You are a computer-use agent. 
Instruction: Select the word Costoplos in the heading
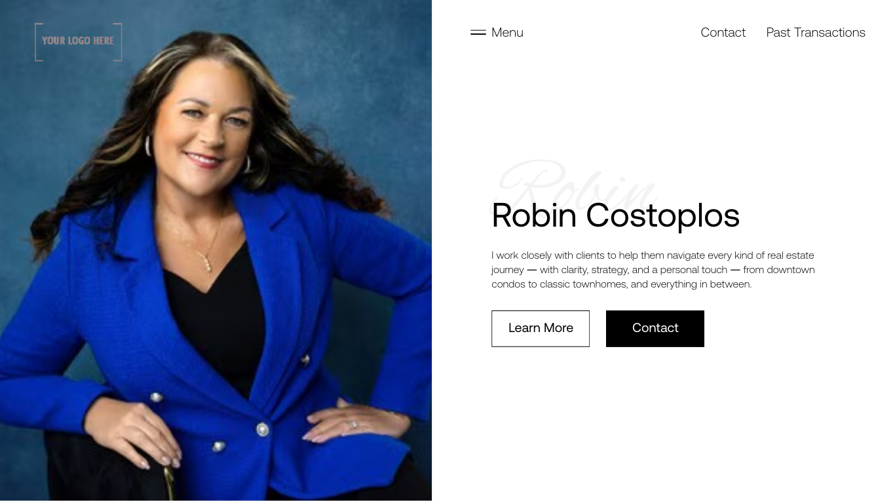662,215
